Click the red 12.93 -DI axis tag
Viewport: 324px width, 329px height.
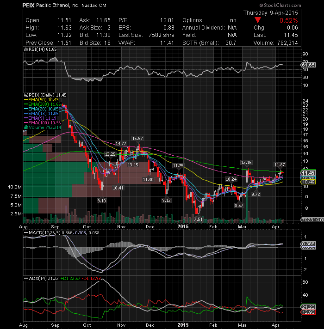(308, 312)
